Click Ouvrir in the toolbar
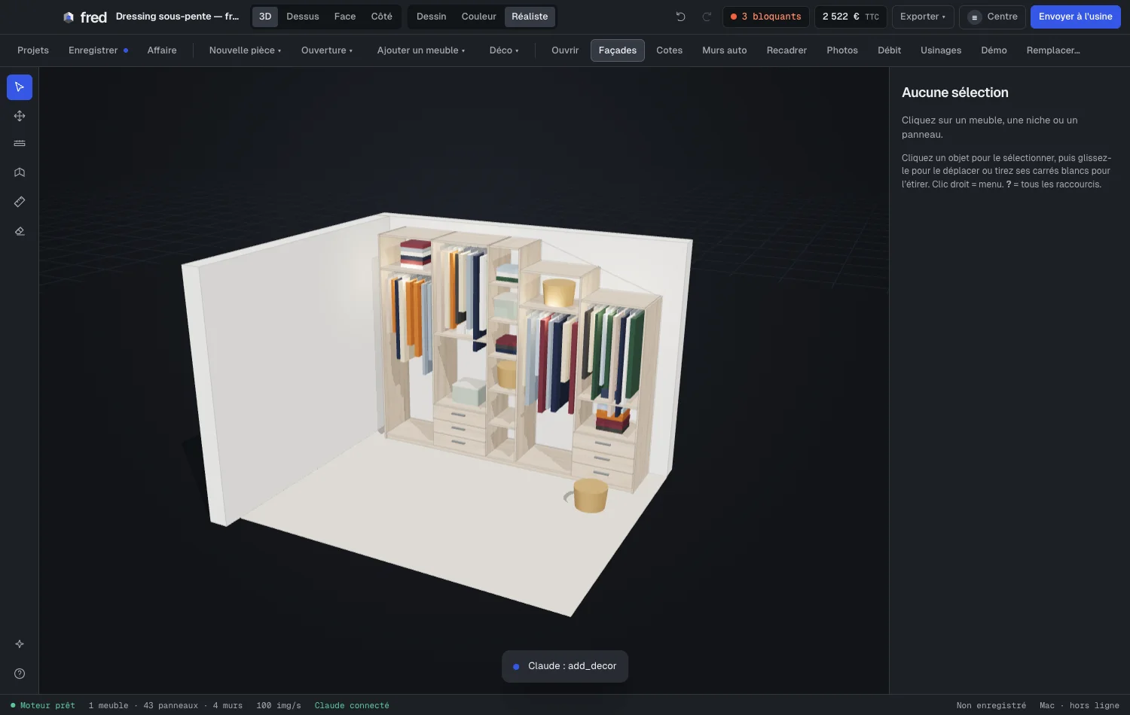Screen dimensions: 1130x715 pos(565,50)
